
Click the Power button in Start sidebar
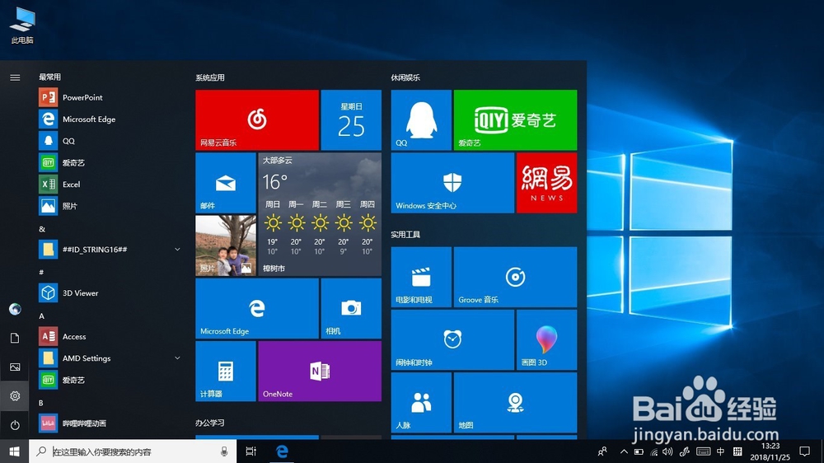point(15,424)
